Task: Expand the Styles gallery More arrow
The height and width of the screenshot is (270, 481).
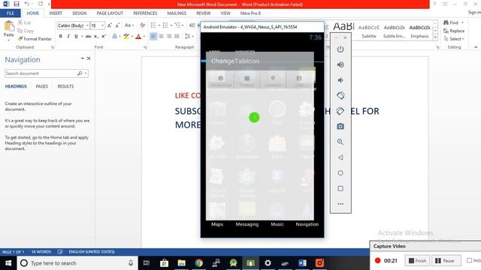Action: [435, 37]
